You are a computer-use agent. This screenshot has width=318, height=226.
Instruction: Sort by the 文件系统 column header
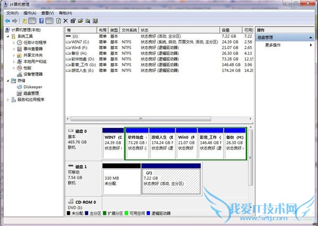pyautogui.click(x=129, y=30)
